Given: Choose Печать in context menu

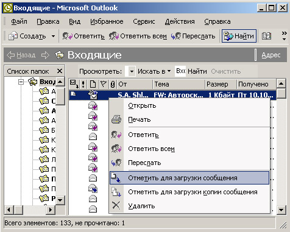Looking at the screenshot, I should (x=189, y=120).
